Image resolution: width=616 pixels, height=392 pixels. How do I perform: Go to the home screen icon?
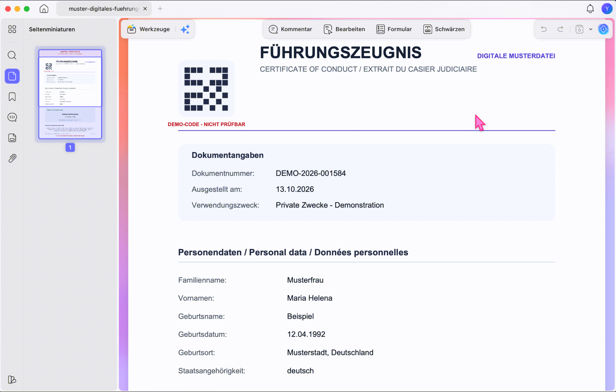pyautogui.click(x=44, y=9)
